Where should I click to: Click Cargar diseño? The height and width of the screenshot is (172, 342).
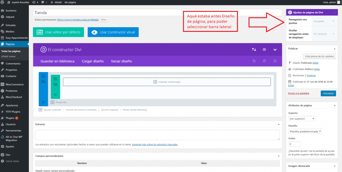coord(93,61)
